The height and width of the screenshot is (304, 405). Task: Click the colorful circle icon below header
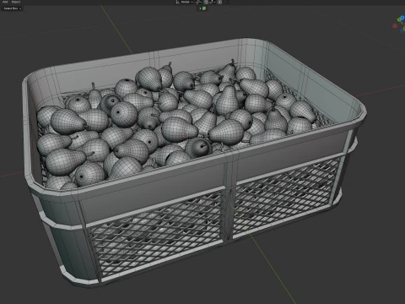click(x=204, y=8)
